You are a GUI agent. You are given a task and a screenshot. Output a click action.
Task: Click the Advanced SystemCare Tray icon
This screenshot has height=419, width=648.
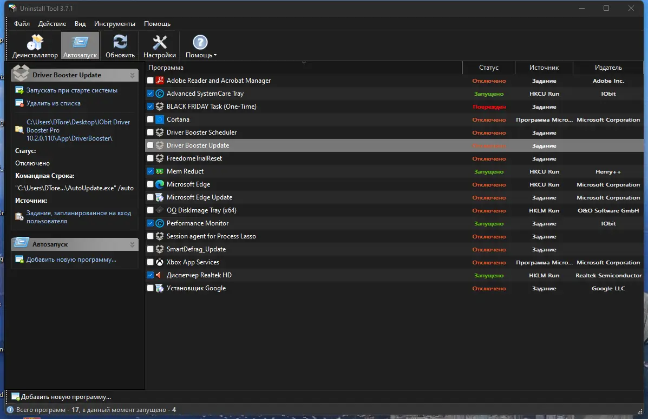tap(160, 94)
